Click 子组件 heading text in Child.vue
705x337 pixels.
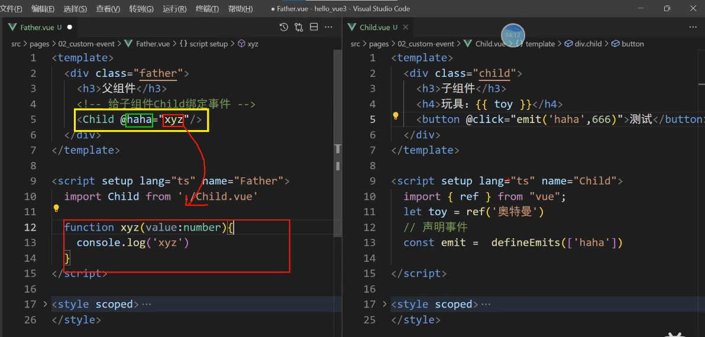[460, 89]
